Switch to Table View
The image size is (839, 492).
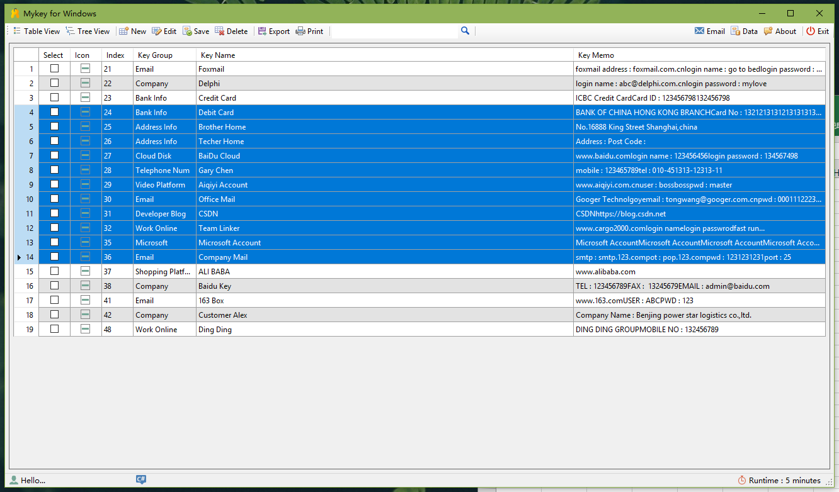pyautogui.click(x=37, y=31)
